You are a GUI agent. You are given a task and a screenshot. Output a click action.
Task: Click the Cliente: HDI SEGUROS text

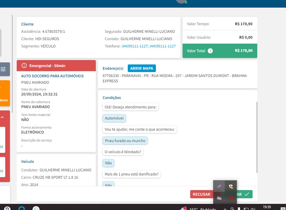pos(40,39)
